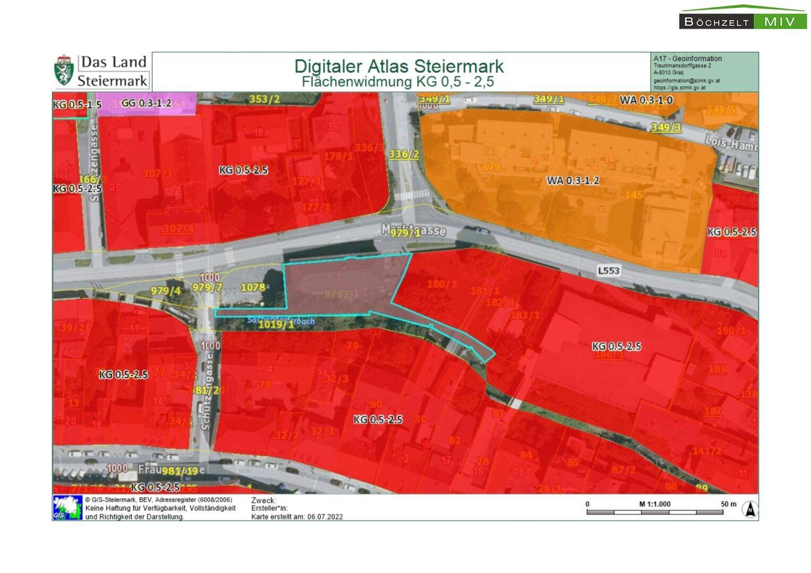811x573 pixels.
Task: Select parcel 1078 label
Action: (253, 288)
